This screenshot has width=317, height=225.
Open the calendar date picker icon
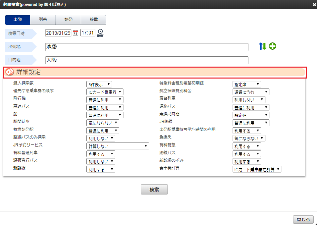coord(75,33)
